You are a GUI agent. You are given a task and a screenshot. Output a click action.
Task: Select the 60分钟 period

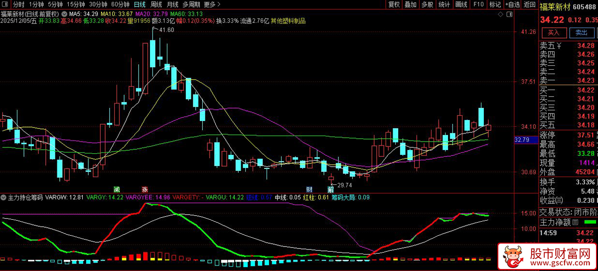(x=120, y=4)
